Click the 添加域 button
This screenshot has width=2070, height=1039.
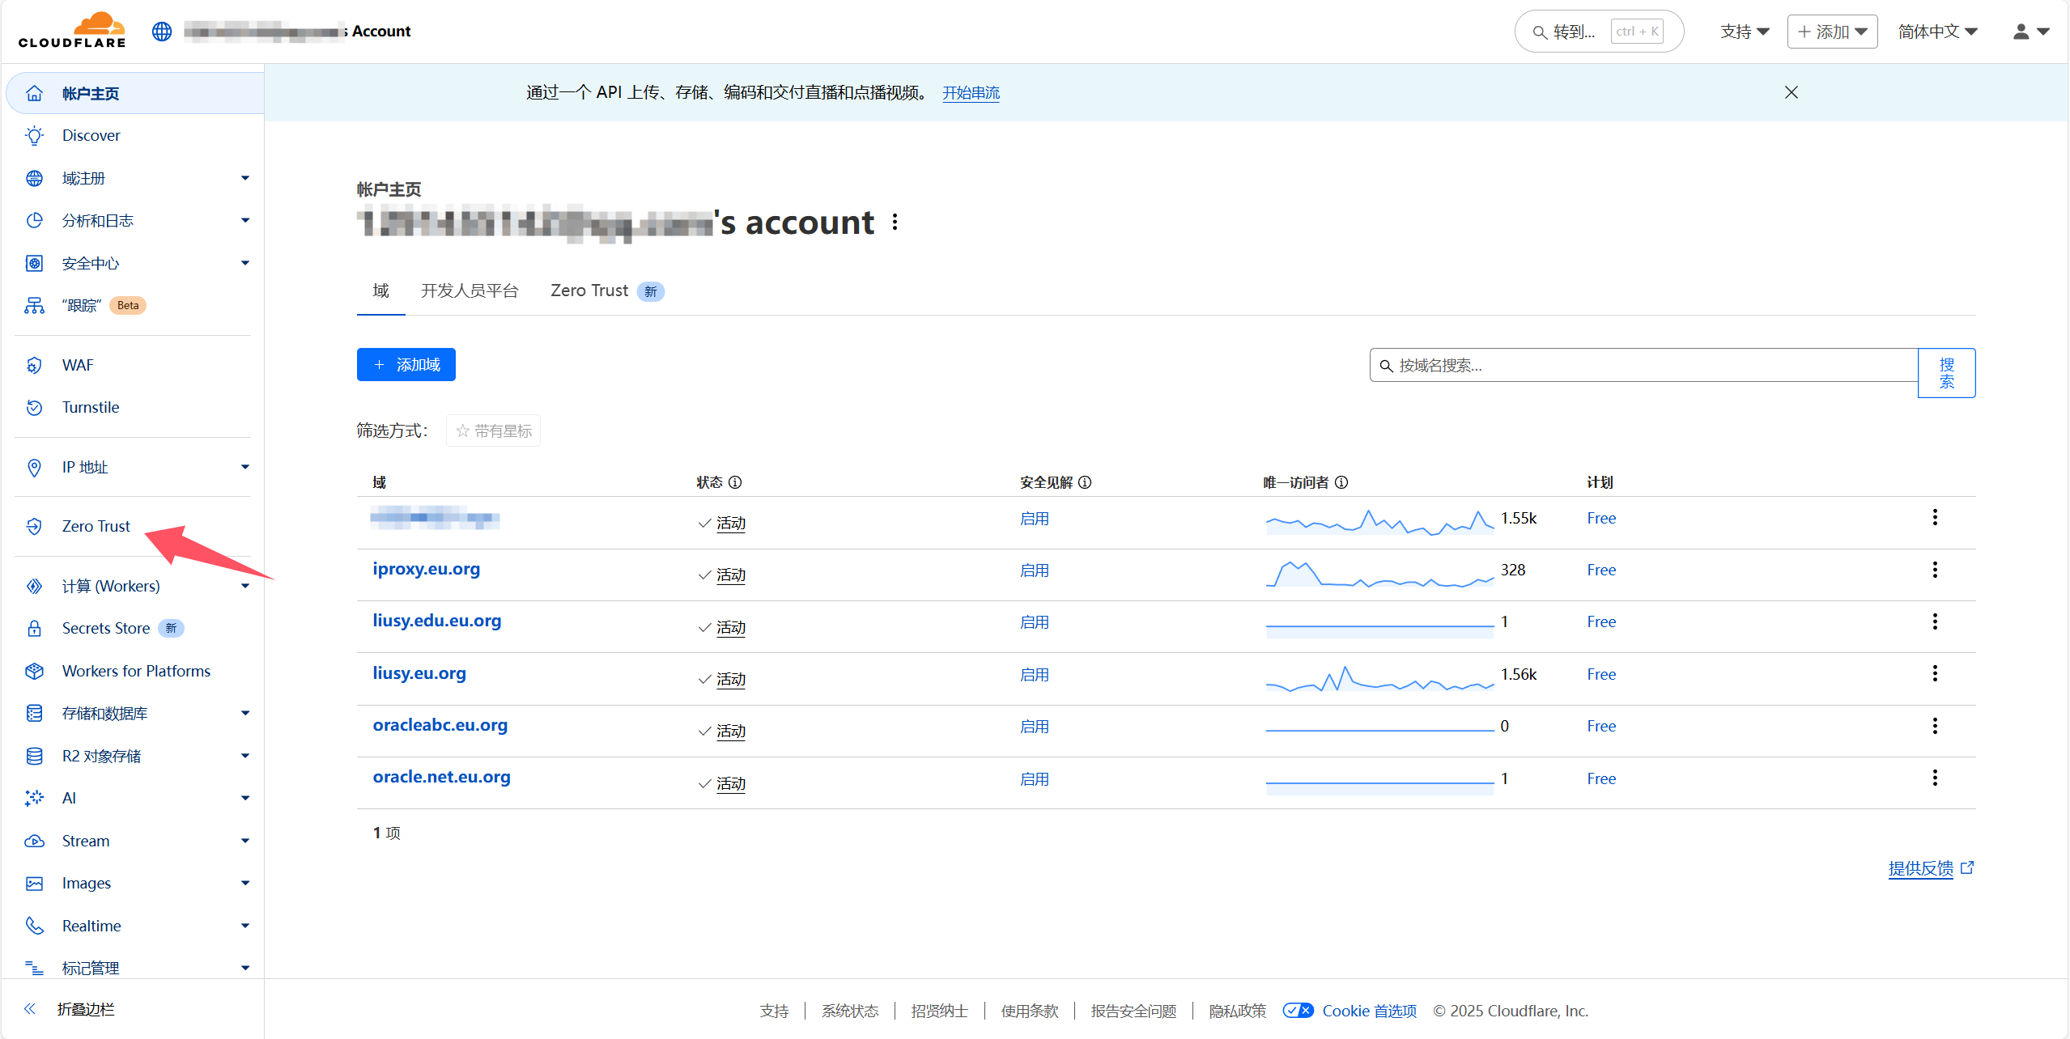point(406,364)
